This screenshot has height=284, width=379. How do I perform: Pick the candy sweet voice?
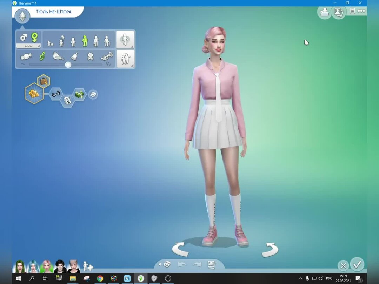click(x=26, y=57)
